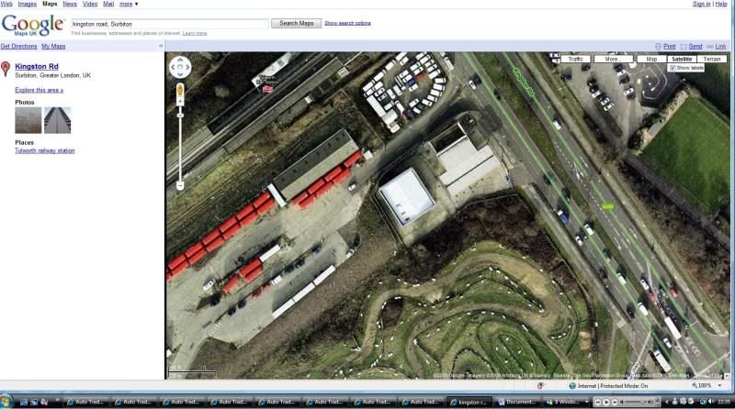Viewport: 735px width, 409px height.
Task: Click the Tolworth station rail icon on the map
Action: (267, 88)
